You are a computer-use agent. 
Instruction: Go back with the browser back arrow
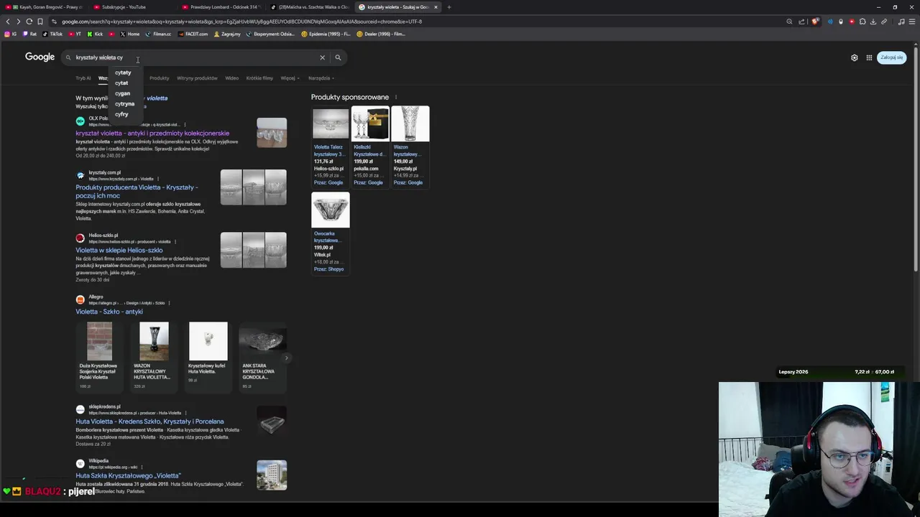coord(8,22)
